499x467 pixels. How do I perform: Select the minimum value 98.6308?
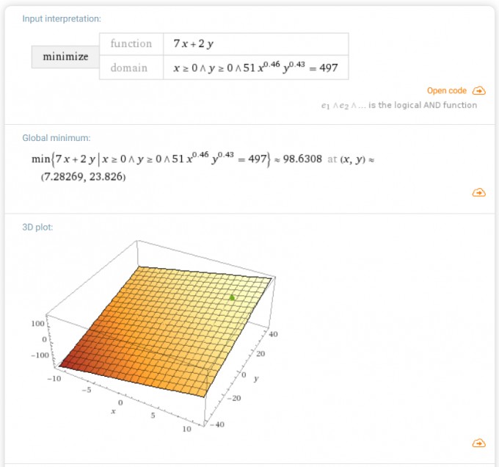[302, 159]
